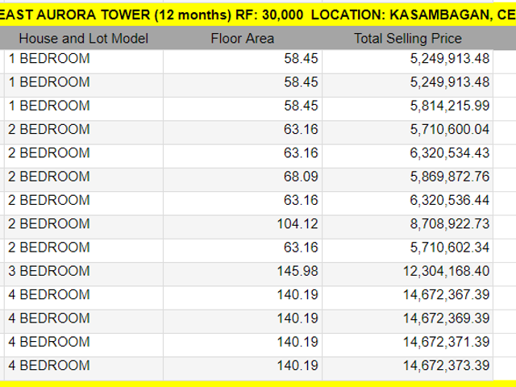Click the 'House and Lot Model' column header
Image resolution: width=516 pixels, height=387 pixels.
tap(84, 39)
